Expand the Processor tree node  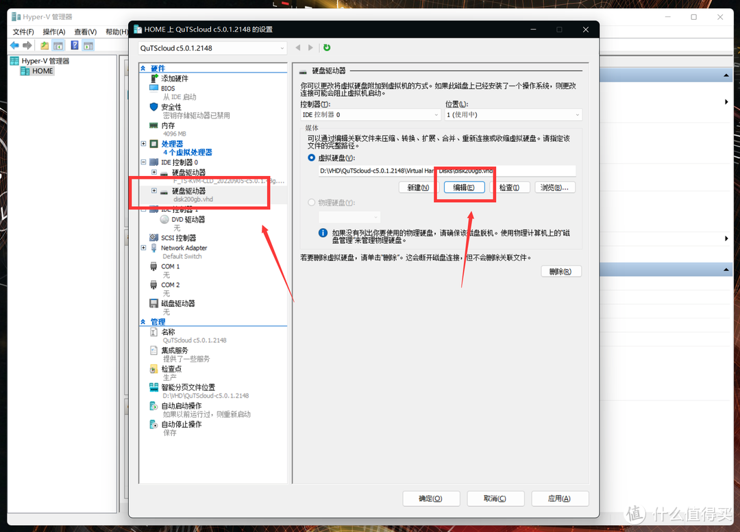143,143
